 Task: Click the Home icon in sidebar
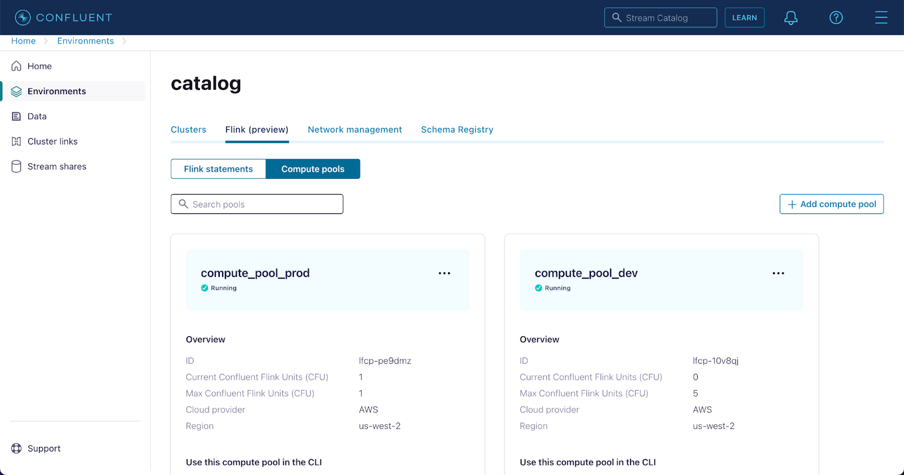tap(16, 66)
